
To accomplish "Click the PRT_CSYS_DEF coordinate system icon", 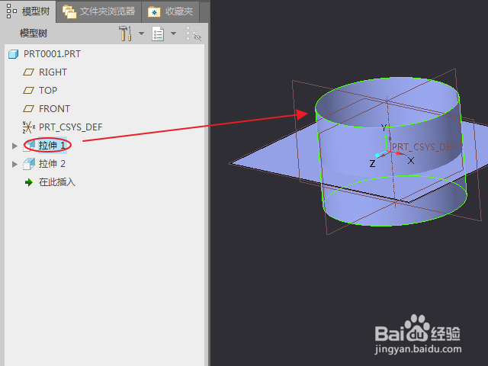I will (x=29, y=127).
